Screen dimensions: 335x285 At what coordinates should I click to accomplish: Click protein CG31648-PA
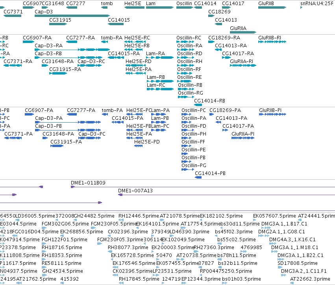[45, 138]
